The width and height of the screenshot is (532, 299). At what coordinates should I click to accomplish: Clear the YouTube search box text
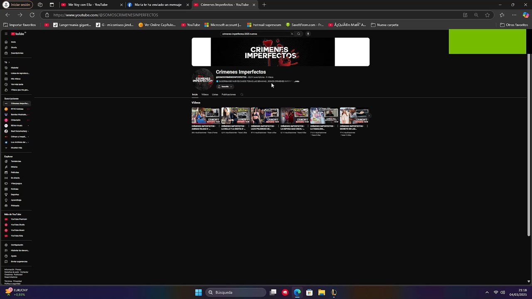tap(292, 34)
